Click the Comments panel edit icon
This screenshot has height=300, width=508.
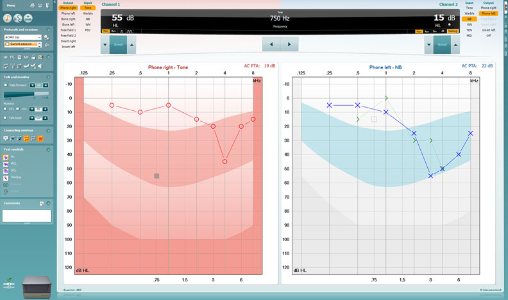click(41, 203)
